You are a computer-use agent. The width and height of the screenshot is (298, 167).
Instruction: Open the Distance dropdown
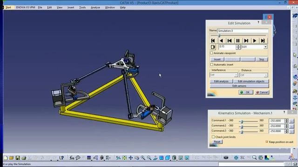click(266, 75)
